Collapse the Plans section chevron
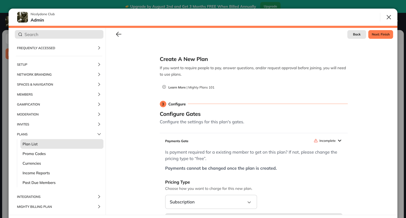The image size is (406, 218). click(99, 134)
